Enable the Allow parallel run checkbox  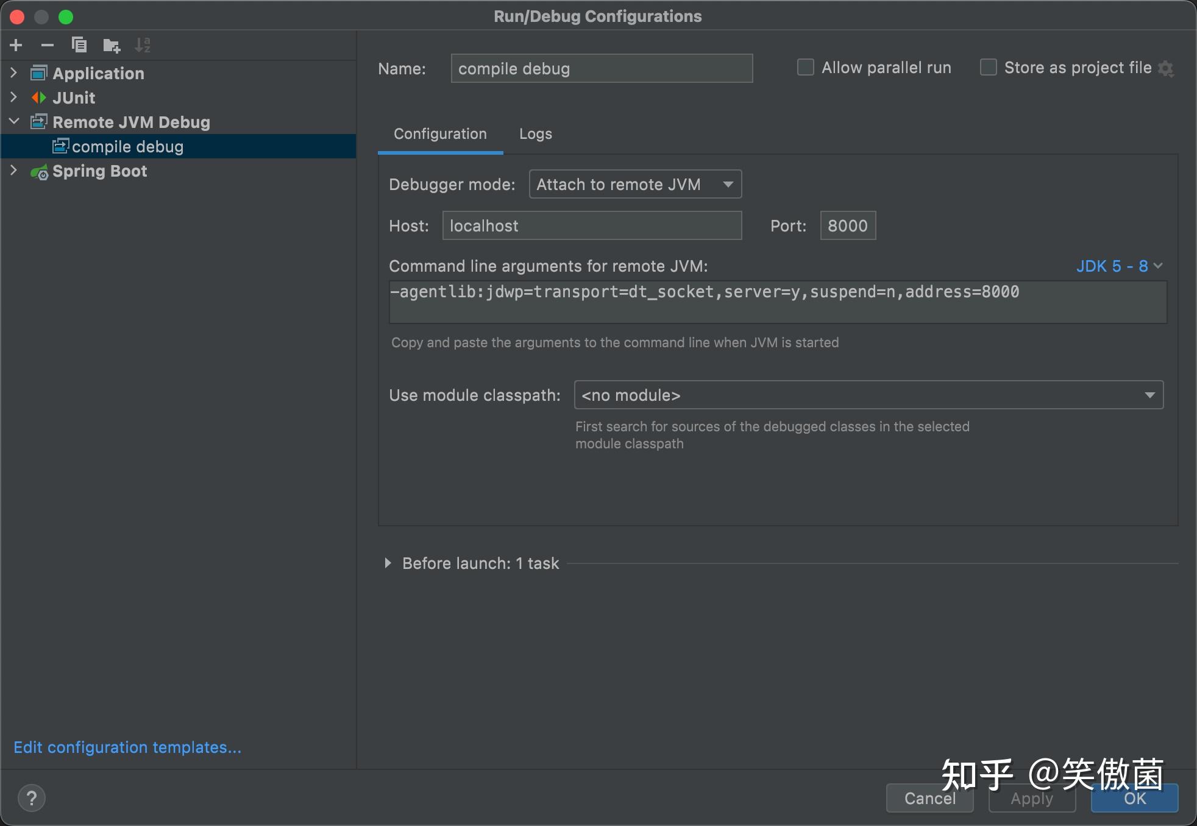click(806, 68)
